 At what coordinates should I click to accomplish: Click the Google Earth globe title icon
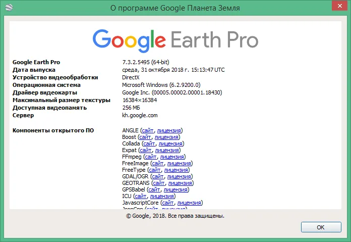9,8
